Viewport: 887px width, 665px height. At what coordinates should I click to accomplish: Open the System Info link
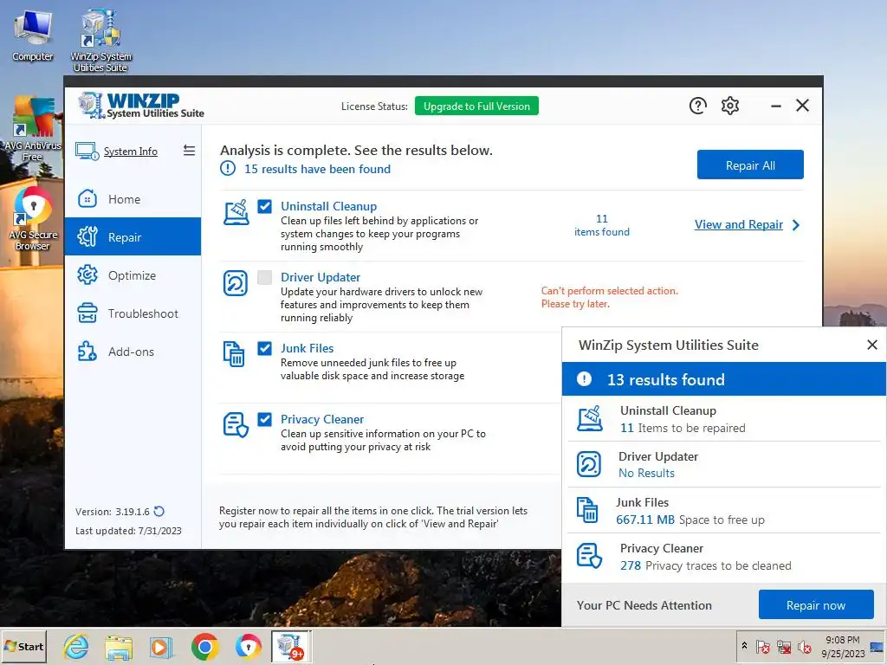pyautogui.click(x=131, y=152)
